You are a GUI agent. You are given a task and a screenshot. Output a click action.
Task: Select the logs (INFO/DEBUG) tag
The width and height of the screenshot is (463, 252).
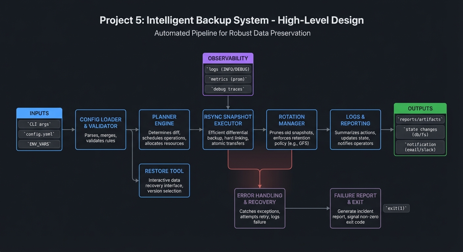[x=228, y=69]
